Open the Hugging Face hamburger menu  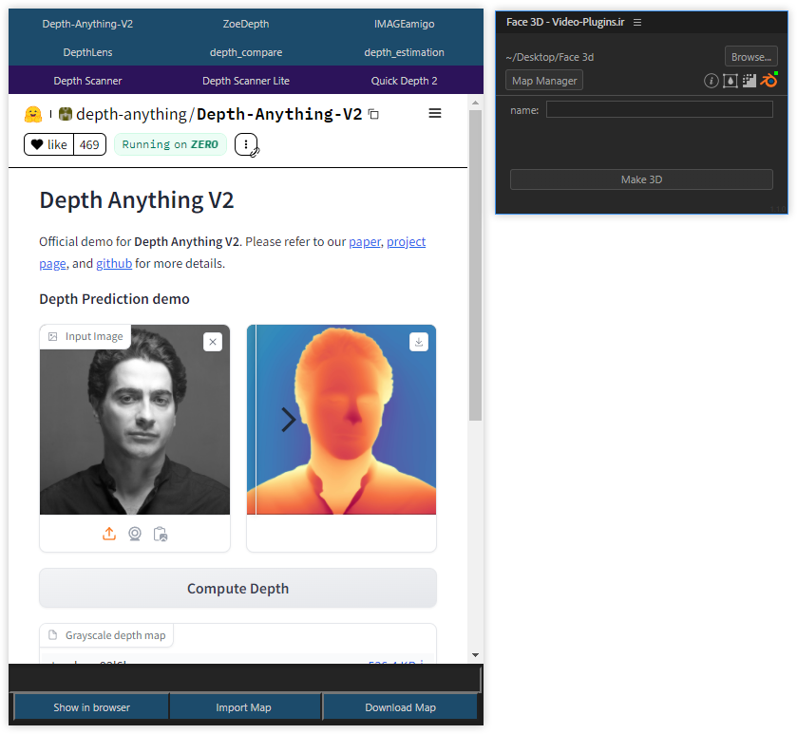point(434,113)
